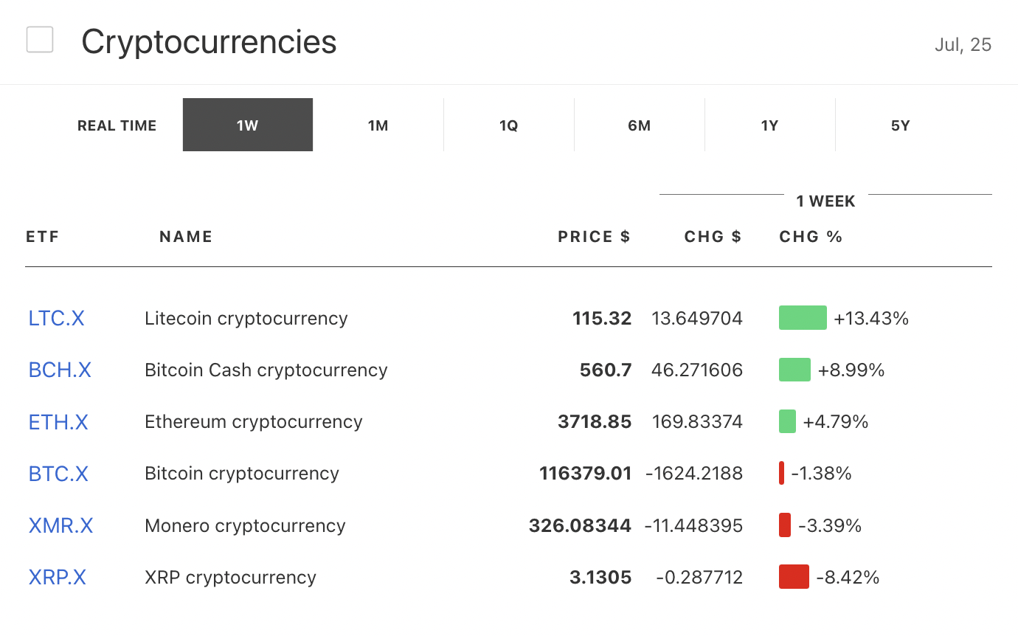Select the 1Y time range tab
This screenshot has width=1018, height=636.
pos(770,125)
